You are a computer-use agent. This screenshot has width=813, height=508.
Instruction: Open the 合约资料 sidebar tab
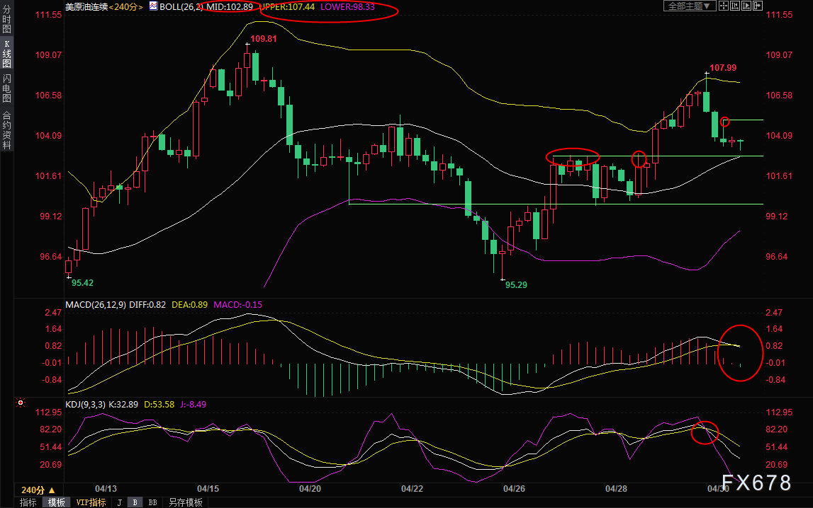(x=7, y=130)
